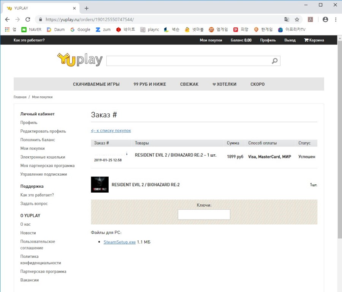Screen dimensions: 342x292
Task: Open a new browser tab
Action: pos(87,8)
